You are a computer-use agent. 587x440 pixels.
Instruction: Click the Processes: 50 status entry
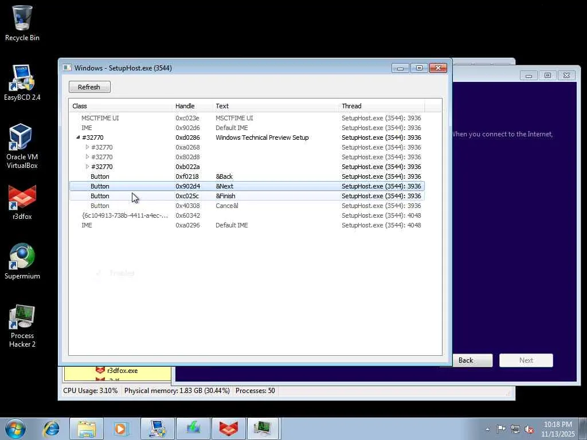(255, 391)
